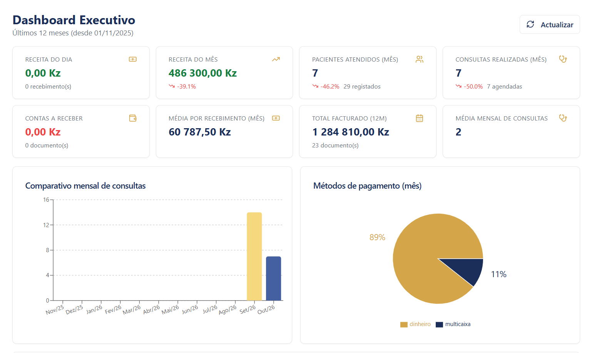Click the yellow Set/26 bar in chart

tap(254, 256)
